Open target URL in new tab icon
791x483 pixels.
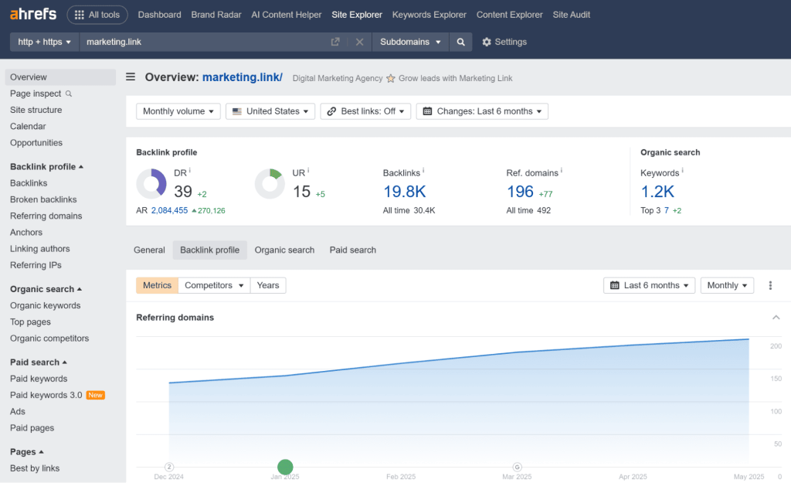point(335,42)
